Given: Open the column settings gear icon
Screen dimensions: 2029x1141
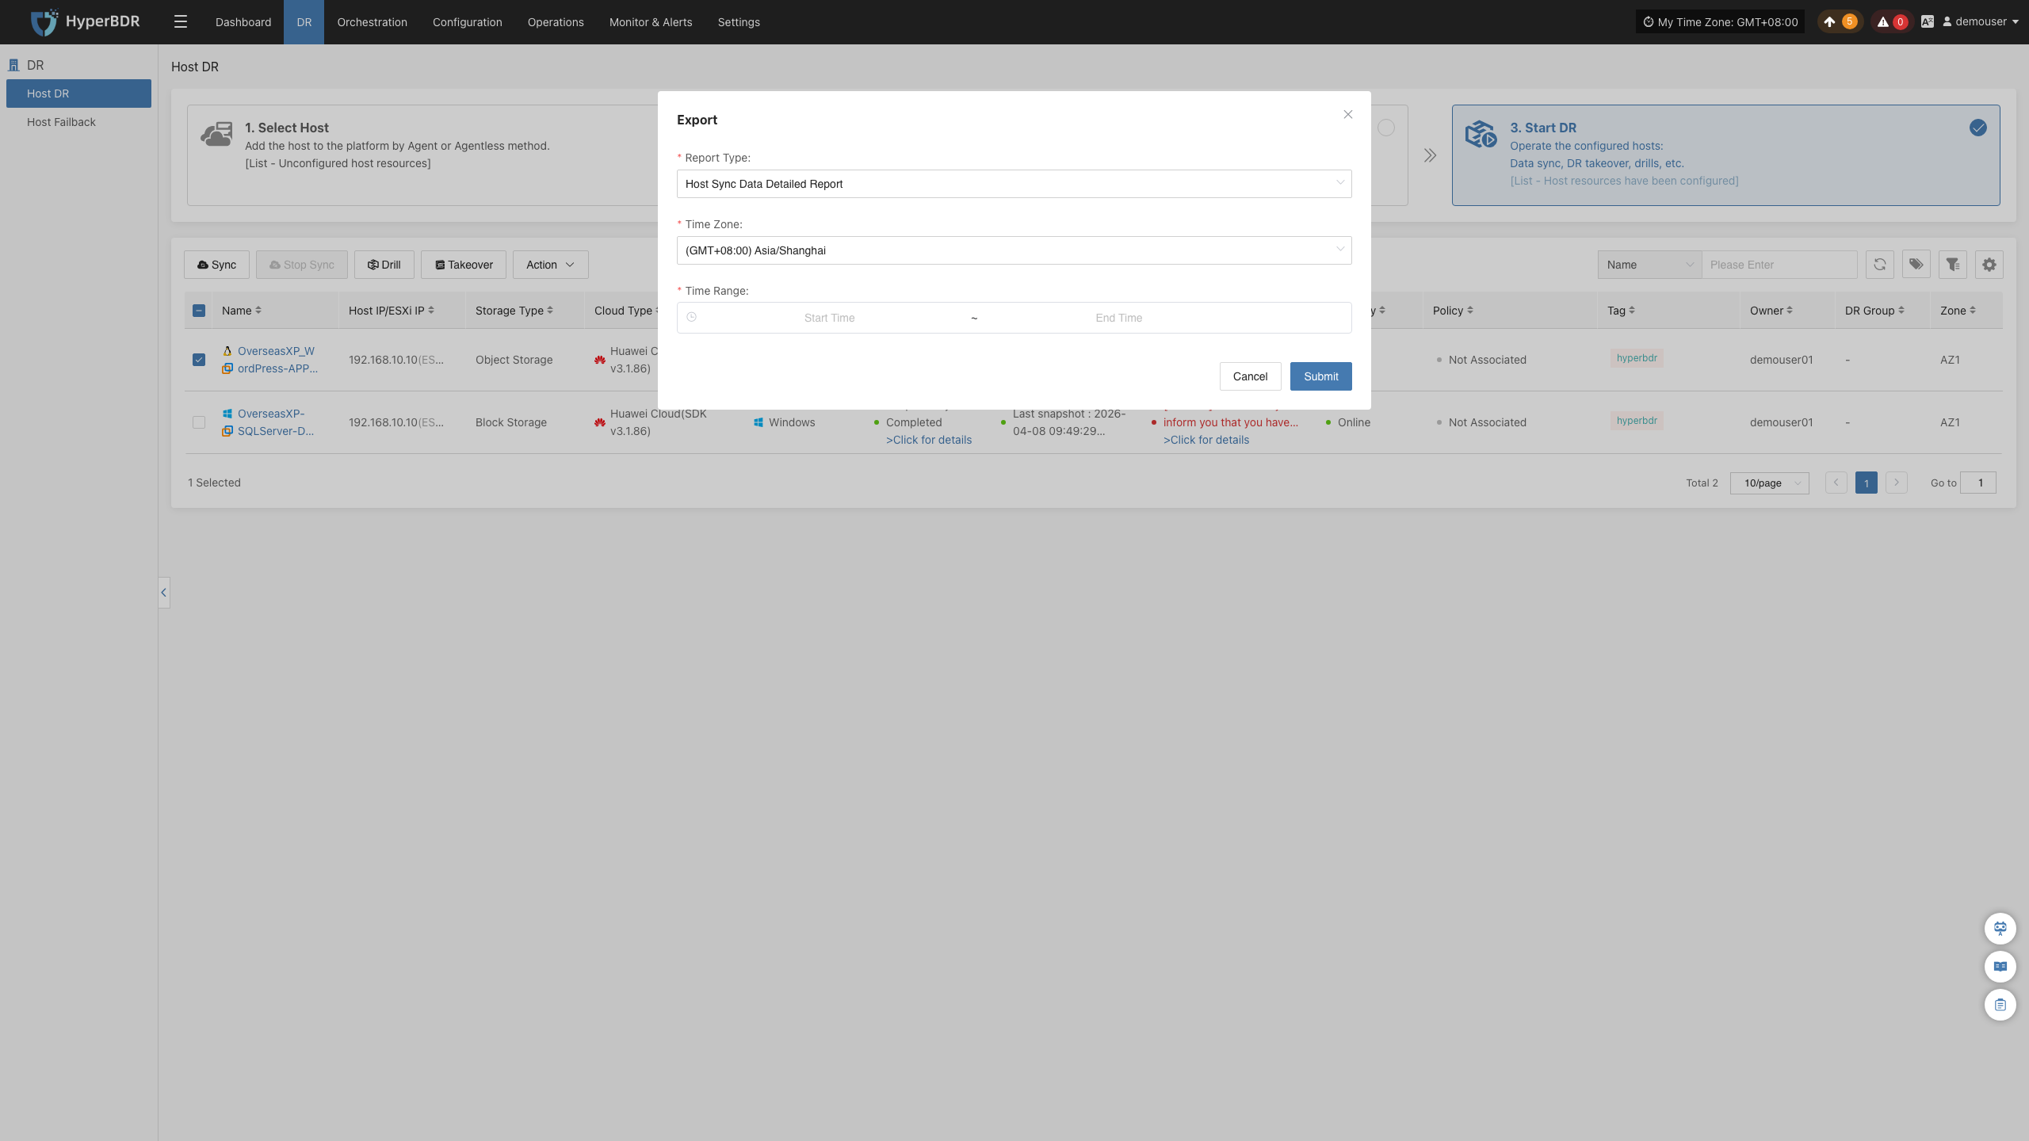Looking at the screenshot, I should (x=1989, y=265).
